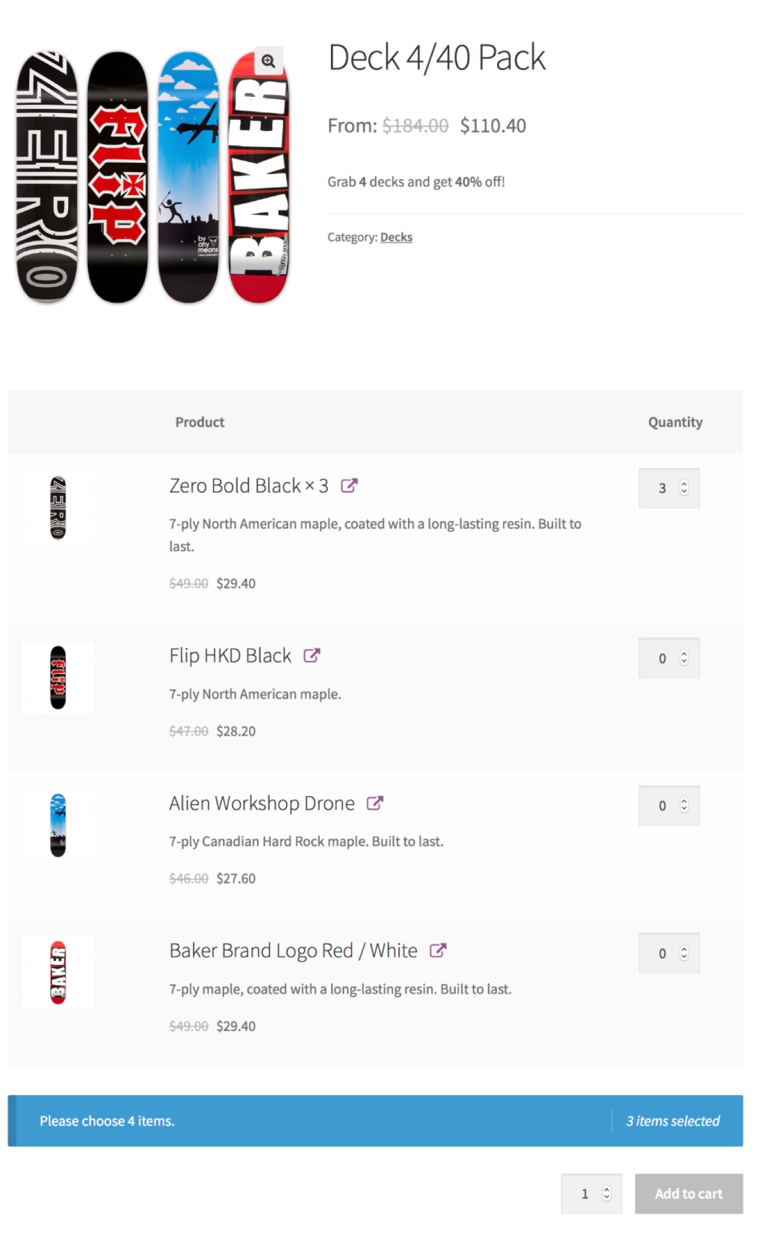Open Flip HKD Black product via external link icon
The height and width of the screenshot is (1250, 760).
(311, 656)
